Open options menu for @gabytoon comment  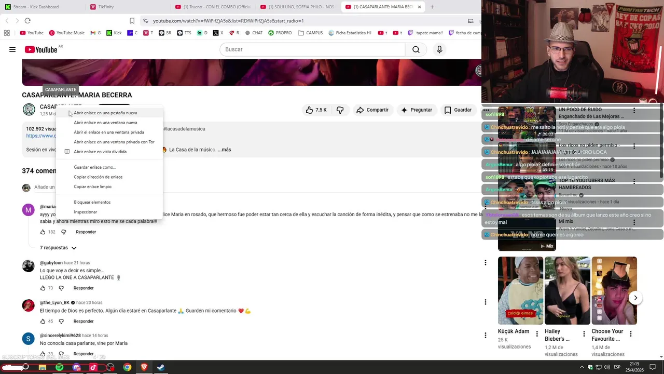coord(486,263)
